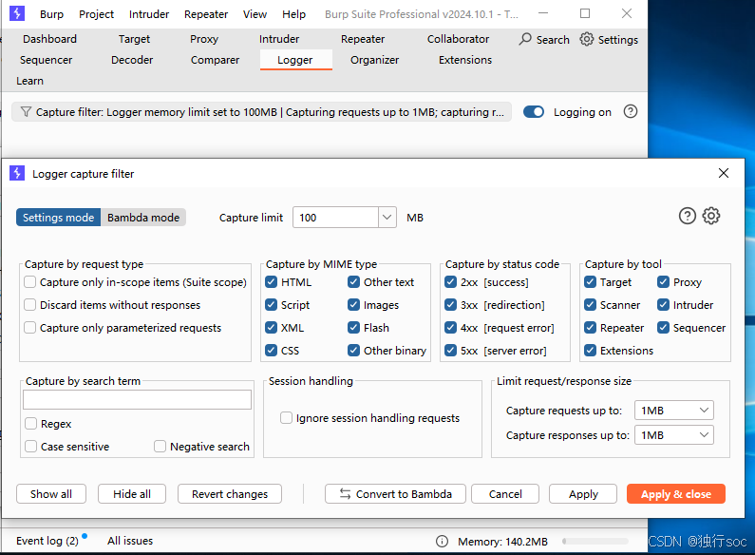
Task: Enable Capture only in-scope items checkbox
Action: point(29,282)
